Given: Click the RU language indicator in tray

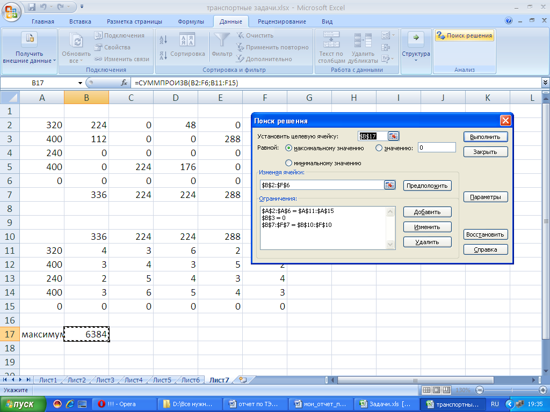Looking at the screenshot, I should (x=495, y=404).
